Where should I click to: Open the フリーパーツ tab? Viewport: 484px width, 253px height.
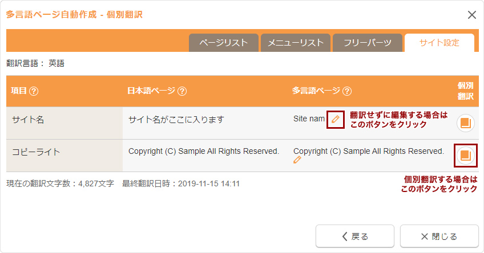click(368, 43)
